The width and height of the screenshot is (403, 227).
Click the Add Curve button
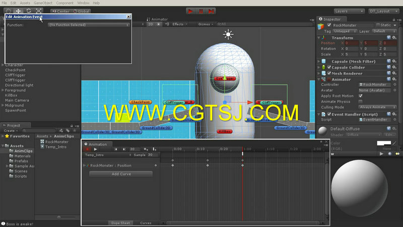(x=121, y=174)
